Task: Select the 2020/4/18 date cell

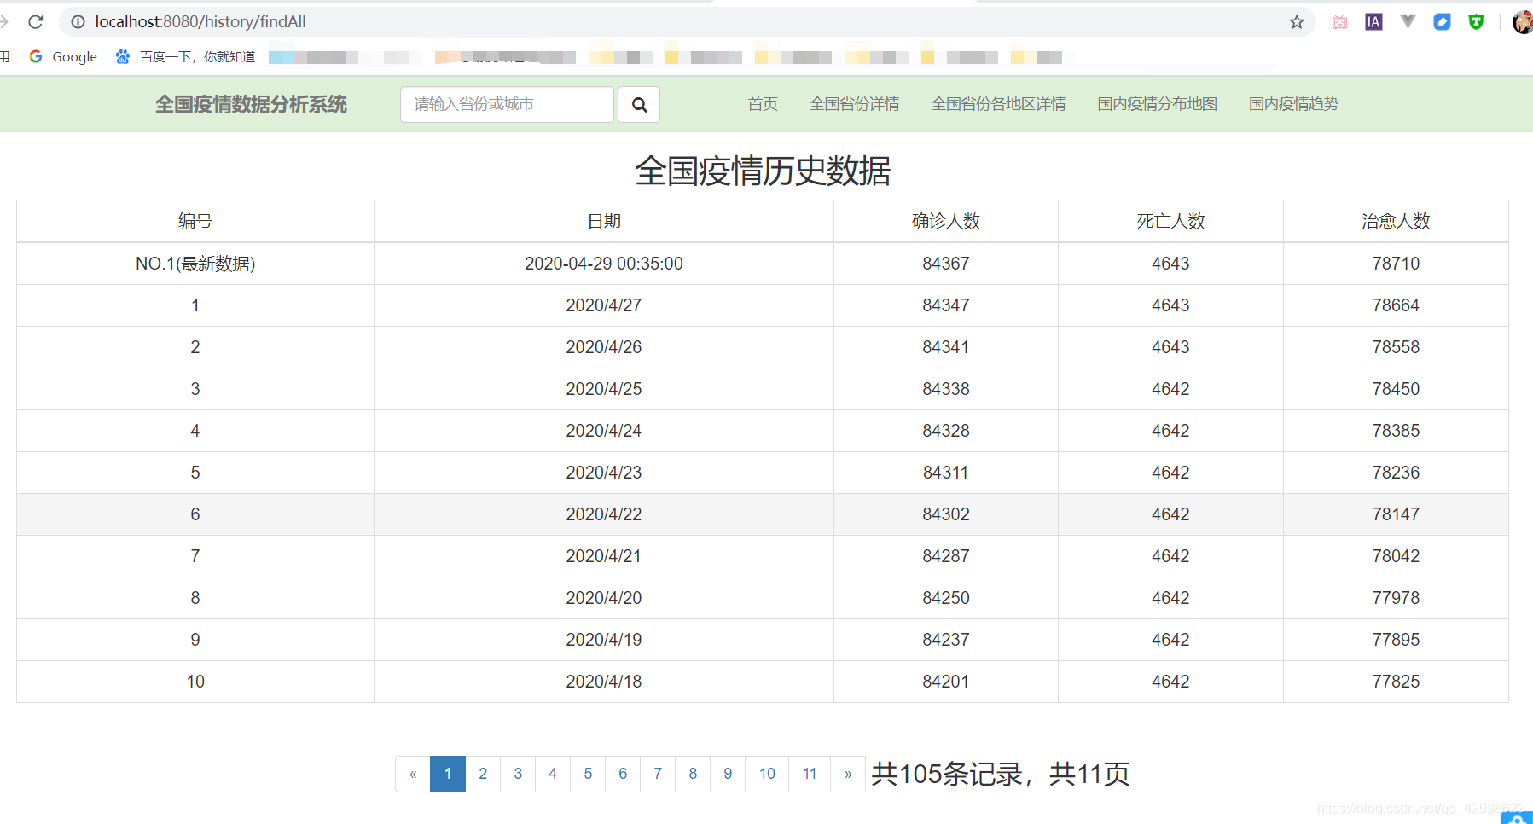Action: [604, 682]
